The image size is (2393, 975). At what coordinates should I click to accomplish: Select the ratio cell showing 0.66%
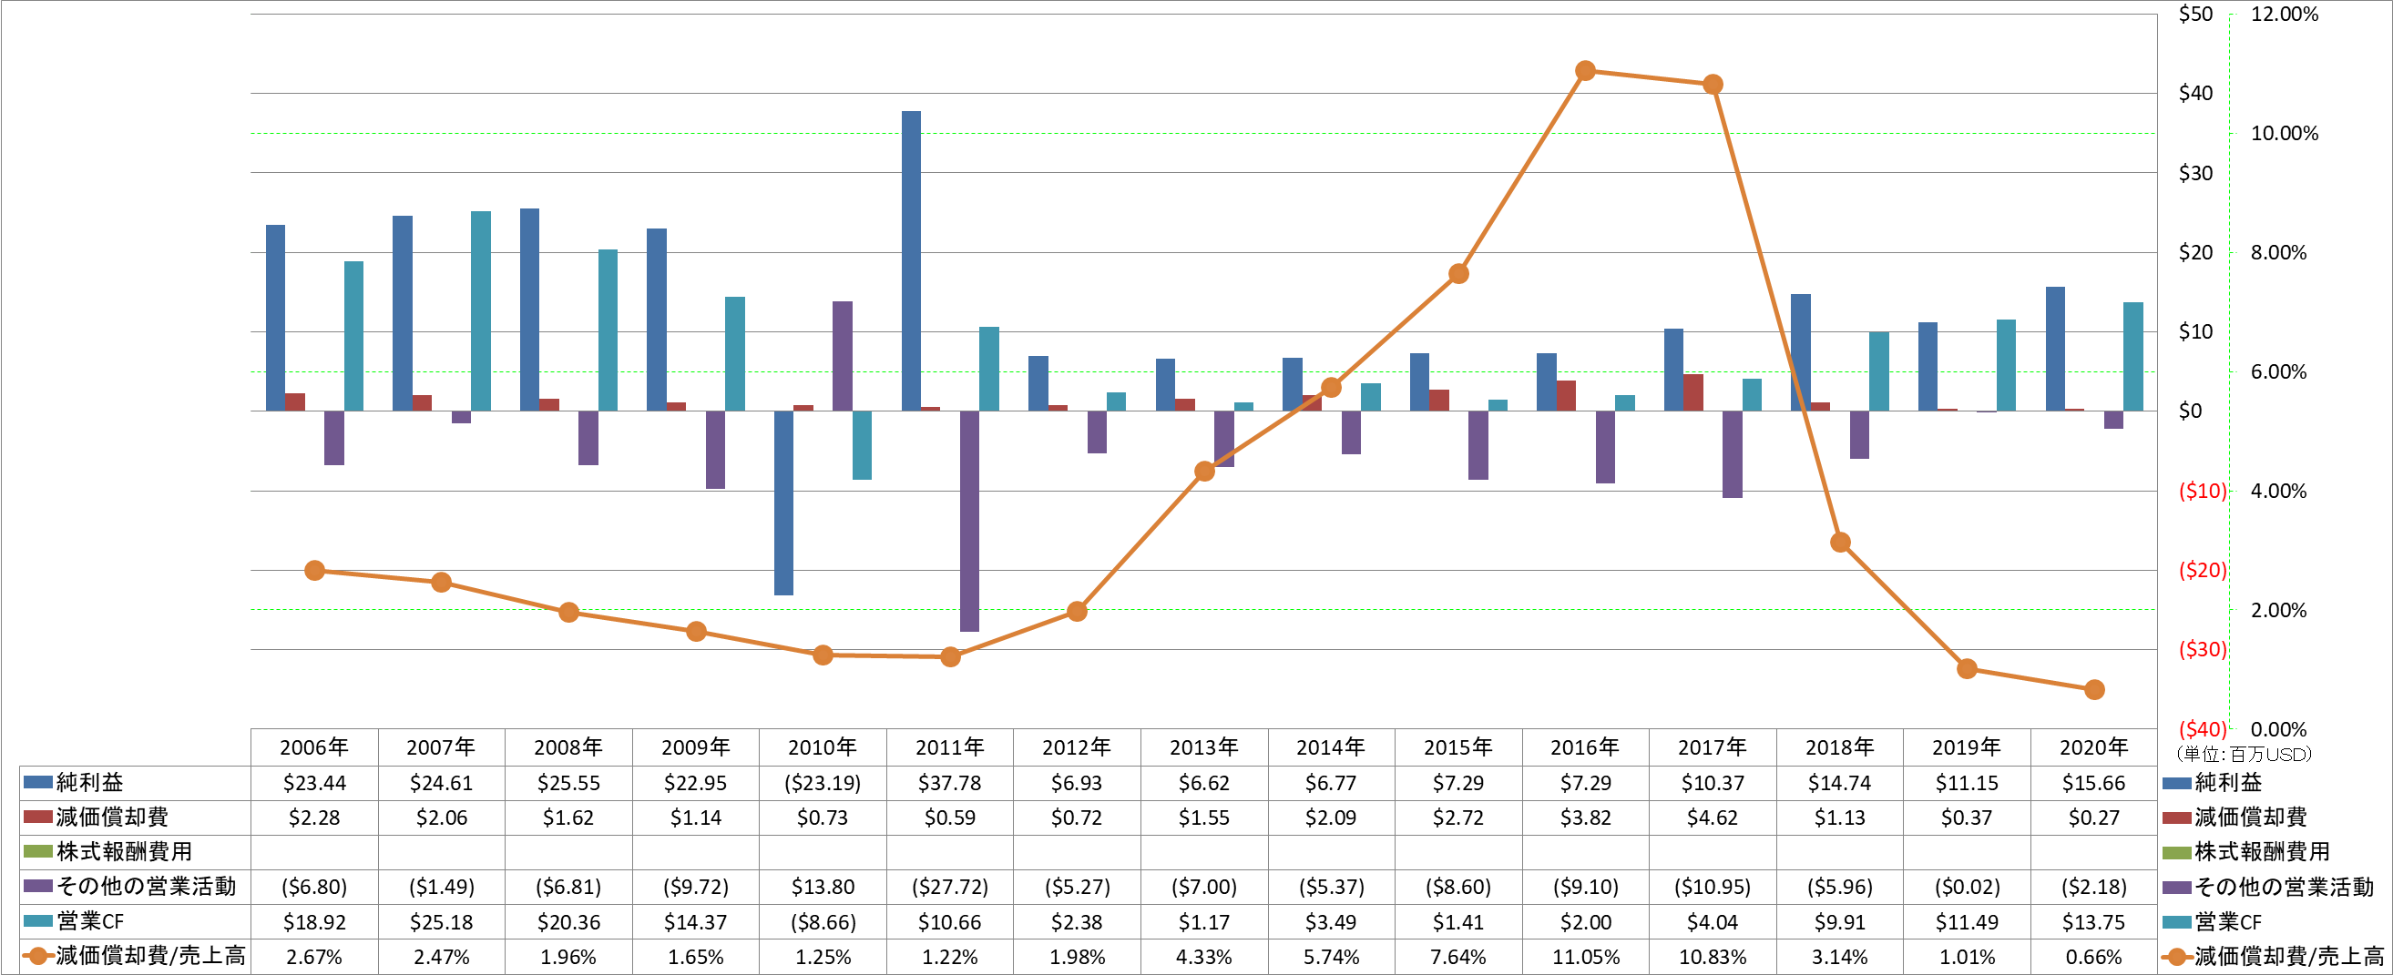[x=2094, y=957]
